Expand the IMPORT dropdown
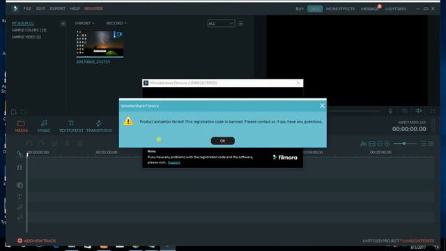The width and height of the screenshot is (446, 251). tap(84, 23)
